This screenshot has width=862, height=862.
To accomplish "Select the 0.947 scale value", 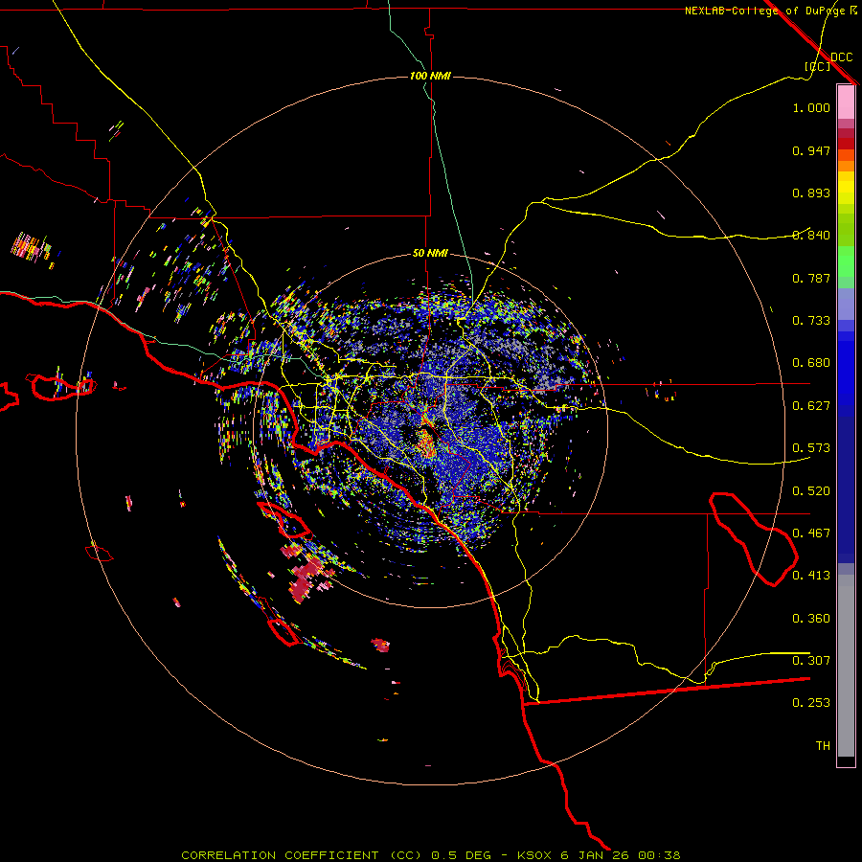I will (811, 150).
